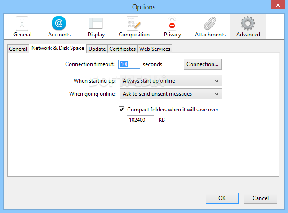
Task: Open the General options pane icon
Action: click(x=22, y=27)
